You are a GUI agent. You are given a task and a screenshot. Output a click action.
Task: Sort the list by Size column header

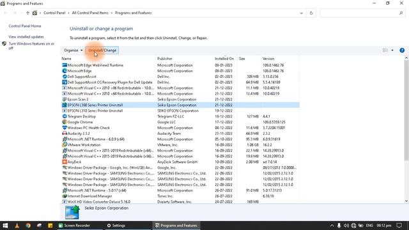[x=242, y=59]
